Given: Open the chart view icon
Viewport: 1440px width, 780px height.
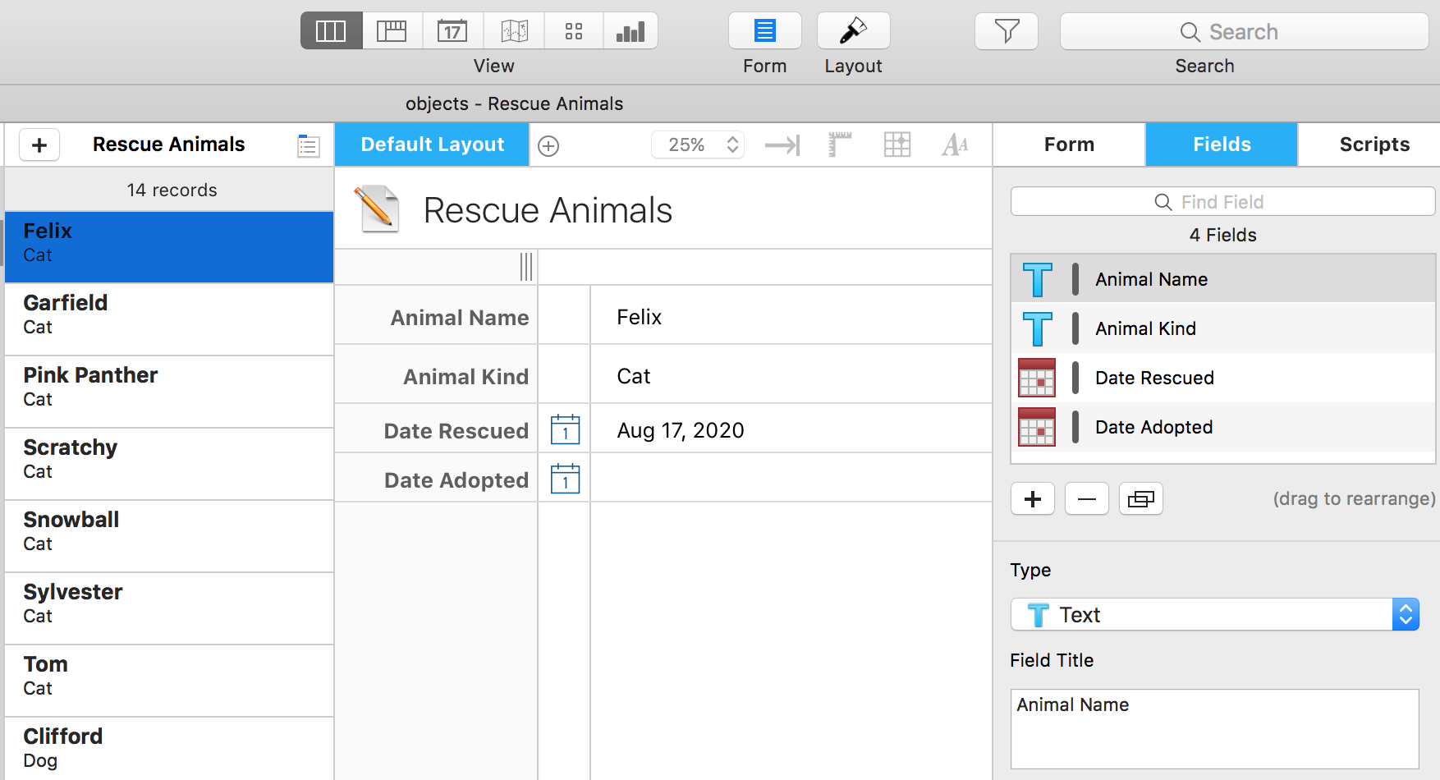Looking at the screenshot, I should click(x=631, y=31).
